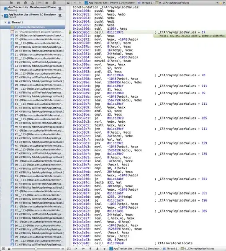Image resolution: width=226 pixels, height=251 pixels.
Task: Open the Debug navigator icon
Action: coord(40,3)
